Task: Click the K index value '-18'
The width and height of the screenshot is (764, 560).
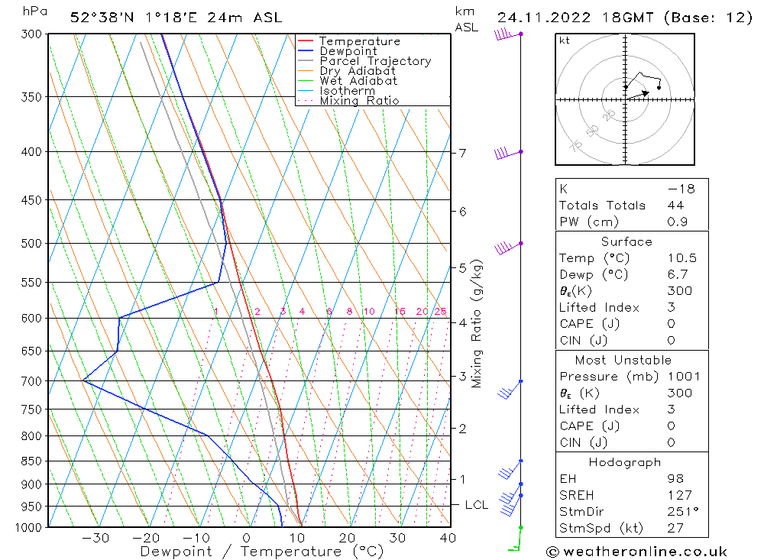Action: 681,189
